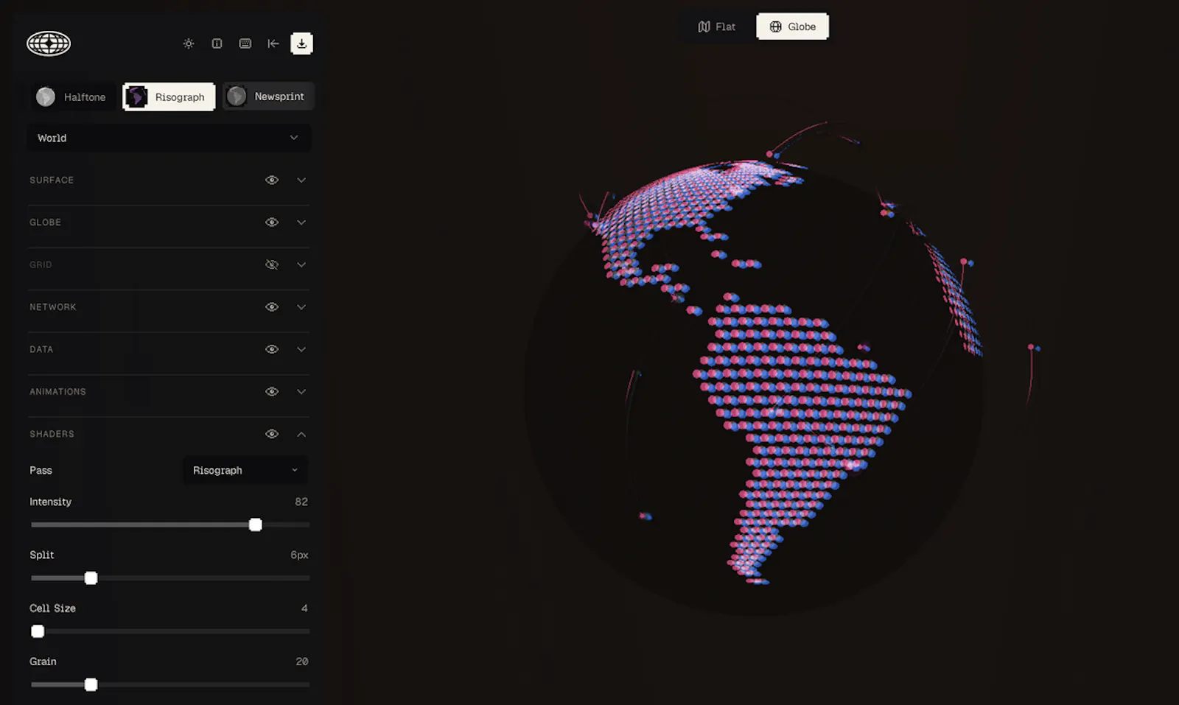This screenshot has height=705, width=1179.
Task: Expand the Data section chevron
Action: point(301,349)
